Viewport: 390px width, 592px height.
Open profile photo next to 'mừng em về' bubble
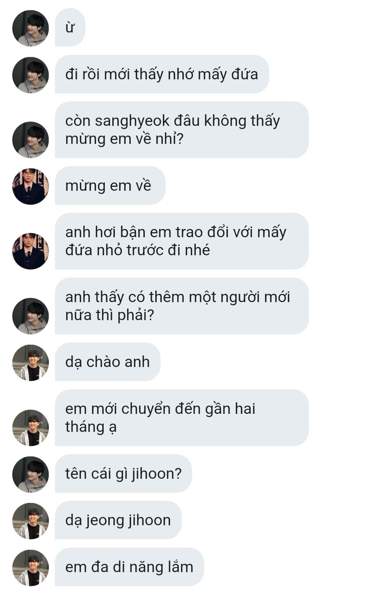(30, 186)
